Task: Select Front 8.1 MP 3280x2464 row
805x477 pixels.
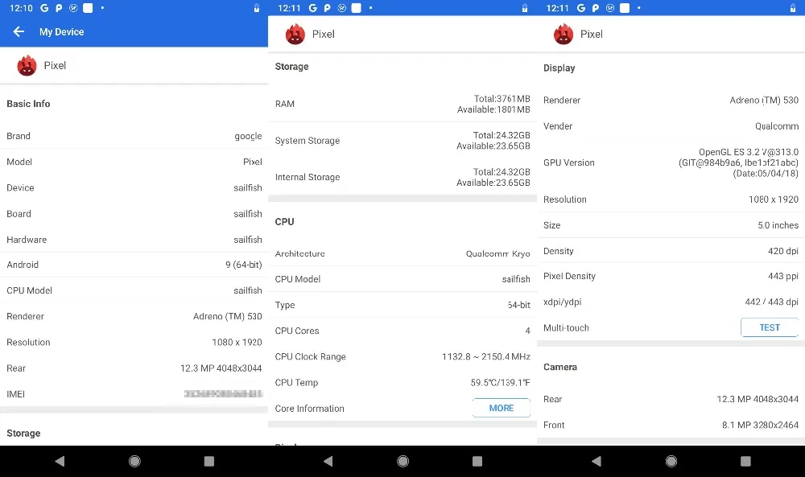Action: click(x=671, y=425)
